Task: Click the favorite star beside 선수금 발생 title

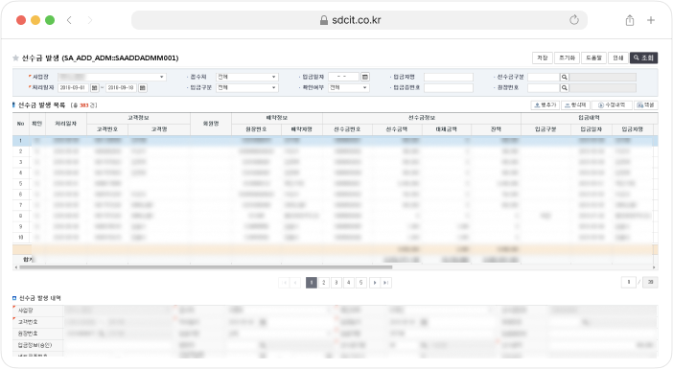Action: 16,58
